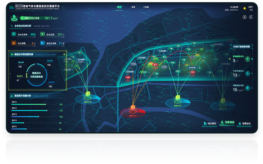This screenshot has height=164, width=263.
Task: Click the online stations 137 icon
Action: [42, 34]
